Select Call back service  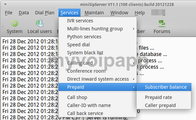tap(97, 113)
